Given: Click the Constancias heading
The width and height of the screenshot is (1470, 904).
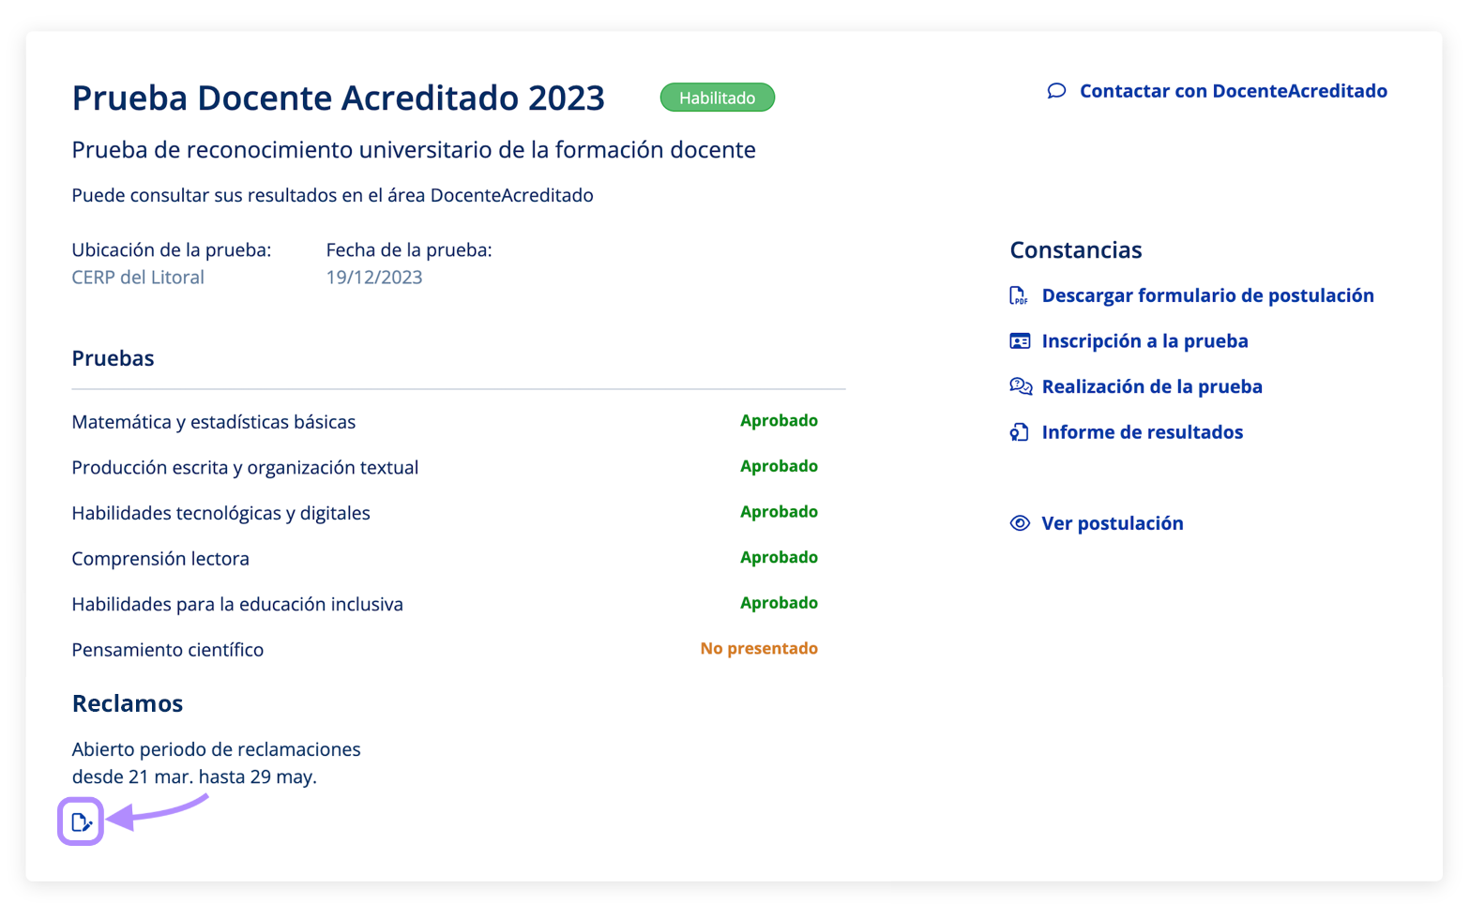Looking at the screenshot, I should pos(1076,249).
